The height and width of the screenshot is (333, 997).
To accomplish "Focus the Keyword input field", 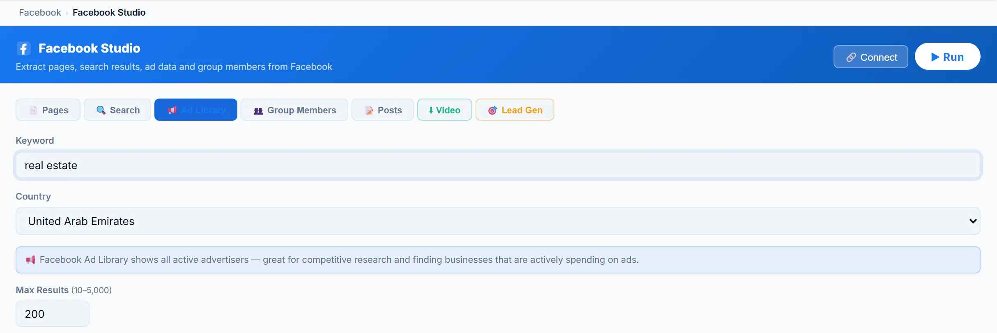I will click(498, 165).
